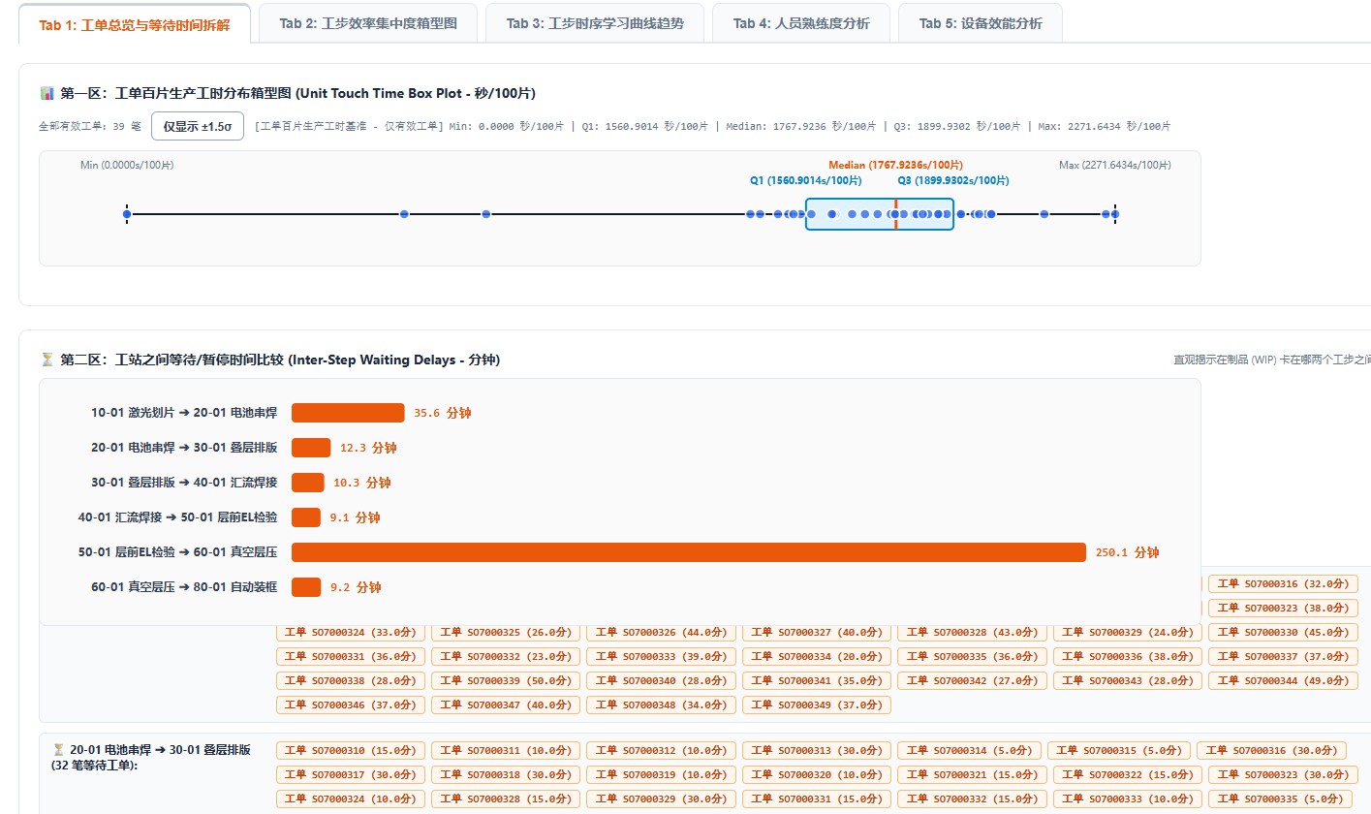Click the 第二区 waiting delays section heading

pos(269,360)
